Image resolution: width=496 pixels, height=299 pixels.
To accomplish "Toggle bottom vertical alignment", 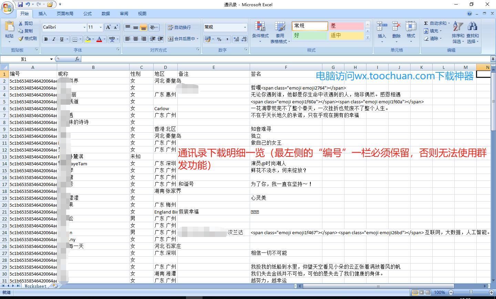I will (x=144, y=27).
